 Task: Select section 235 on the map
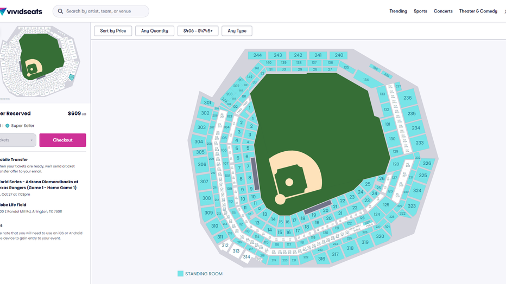[412, 113]
